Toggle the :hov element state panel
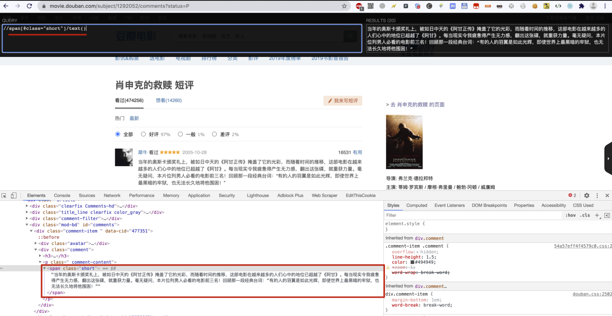 pos(570,215)
